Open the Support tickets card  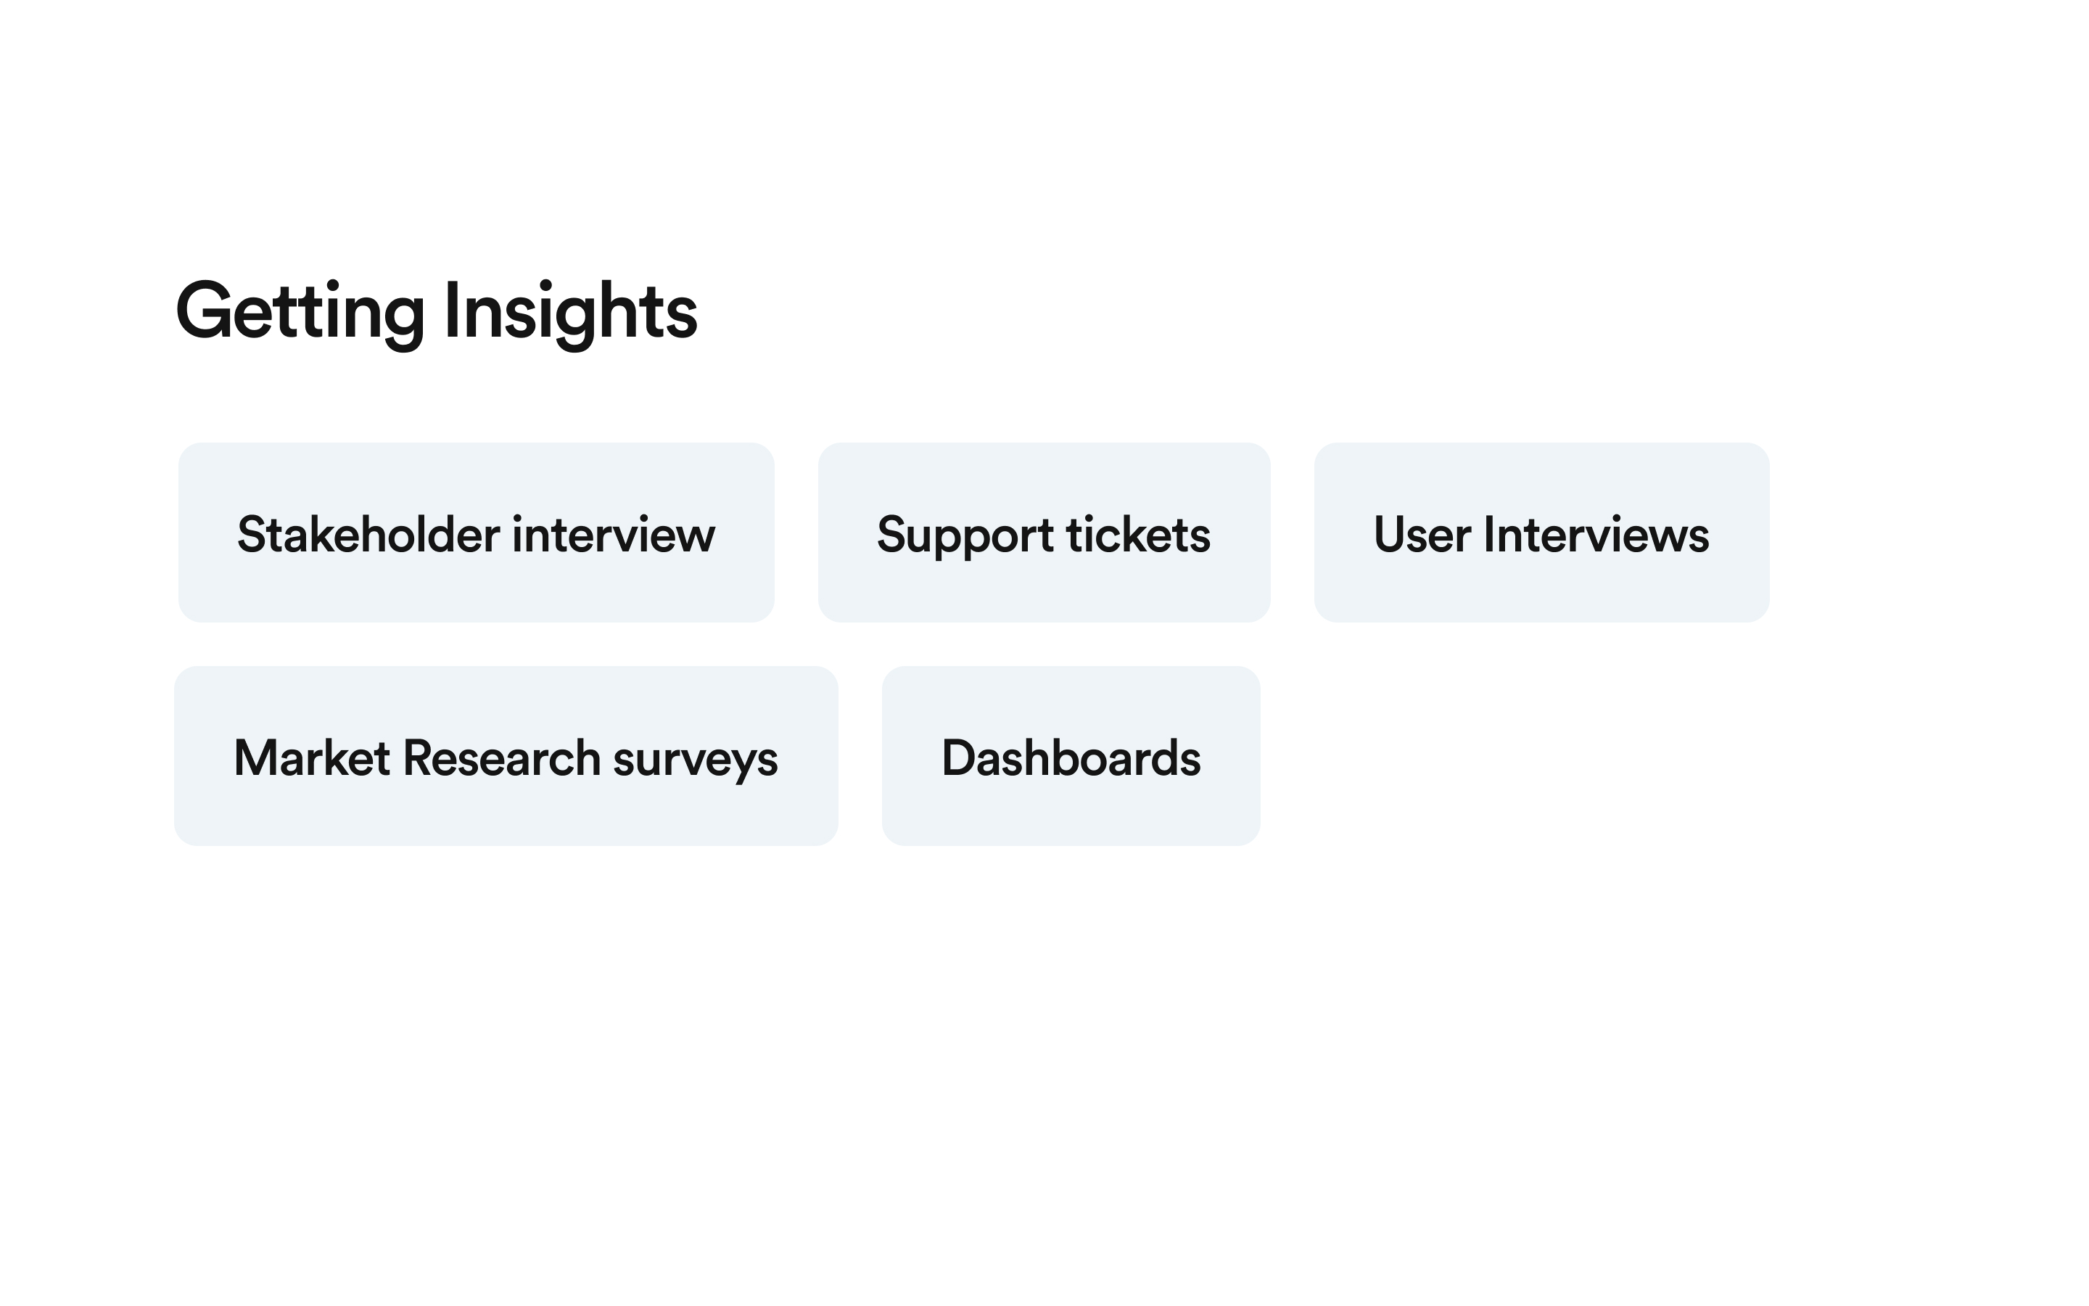1044,533
